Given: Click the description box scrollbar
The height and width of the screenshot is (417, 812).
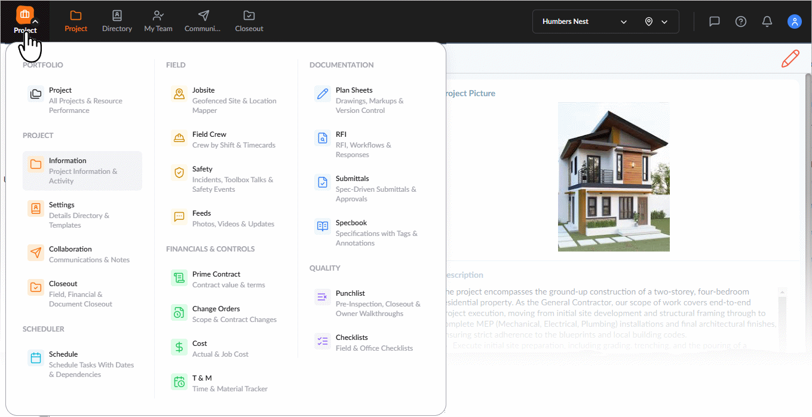Looking at the screenshot, I should click(782, 318).
